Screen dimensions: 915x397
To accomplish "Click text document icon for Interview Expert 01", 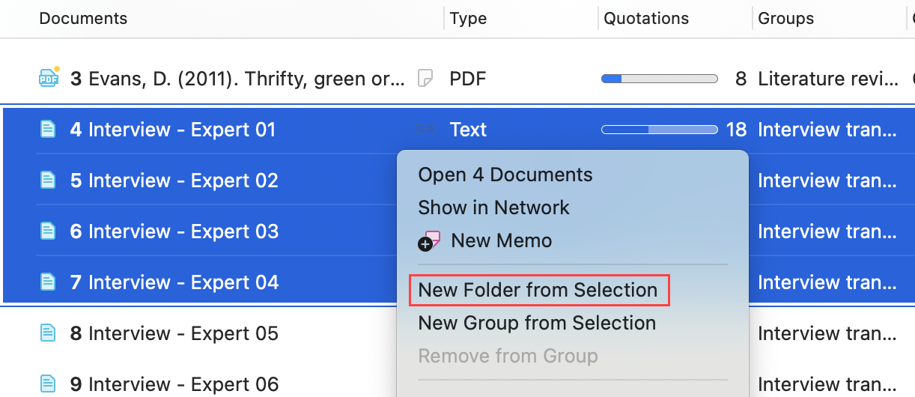I will [48, 130].
